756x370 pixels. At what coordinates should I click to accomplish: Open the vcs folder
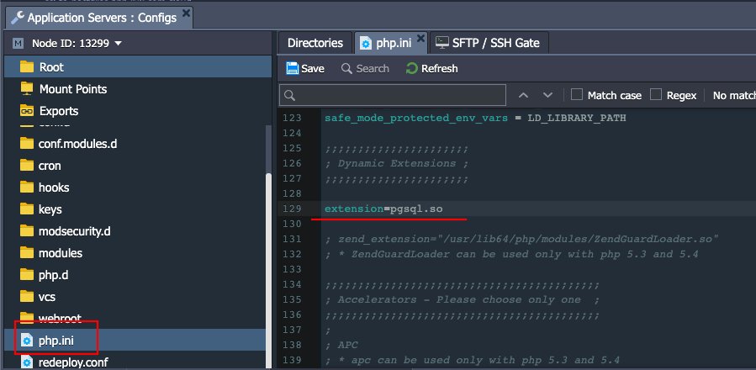47,297
